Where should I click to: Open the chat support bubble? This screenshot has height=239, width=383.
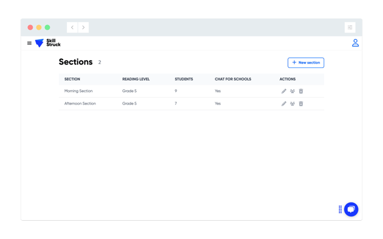coord(351,209)
